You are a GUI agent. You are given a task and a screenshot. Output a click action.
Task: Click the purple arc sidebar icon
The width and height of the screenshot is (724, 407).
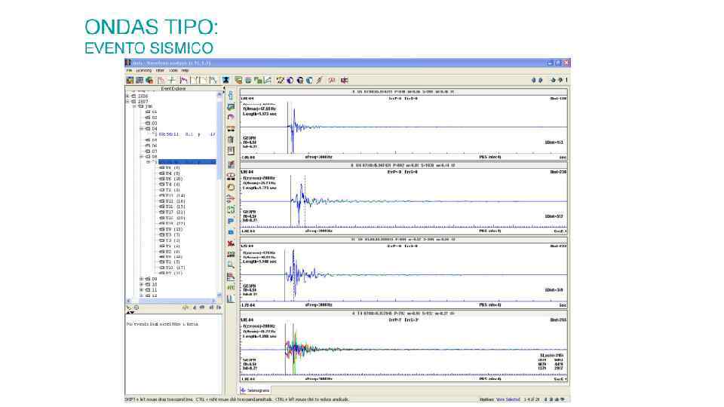pos(231,118)
